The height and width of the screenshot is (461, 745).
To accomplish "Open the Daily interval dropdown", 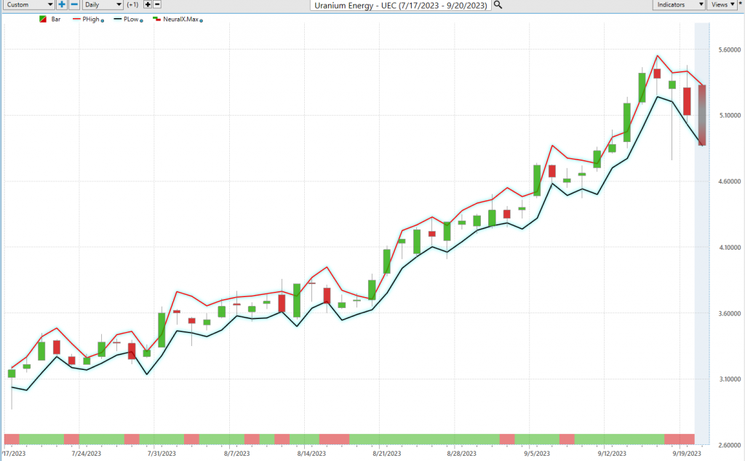I will click(103, 5).
